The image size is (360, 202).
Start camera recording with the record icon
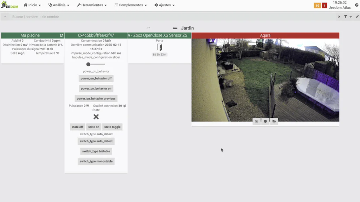(265, 122)
